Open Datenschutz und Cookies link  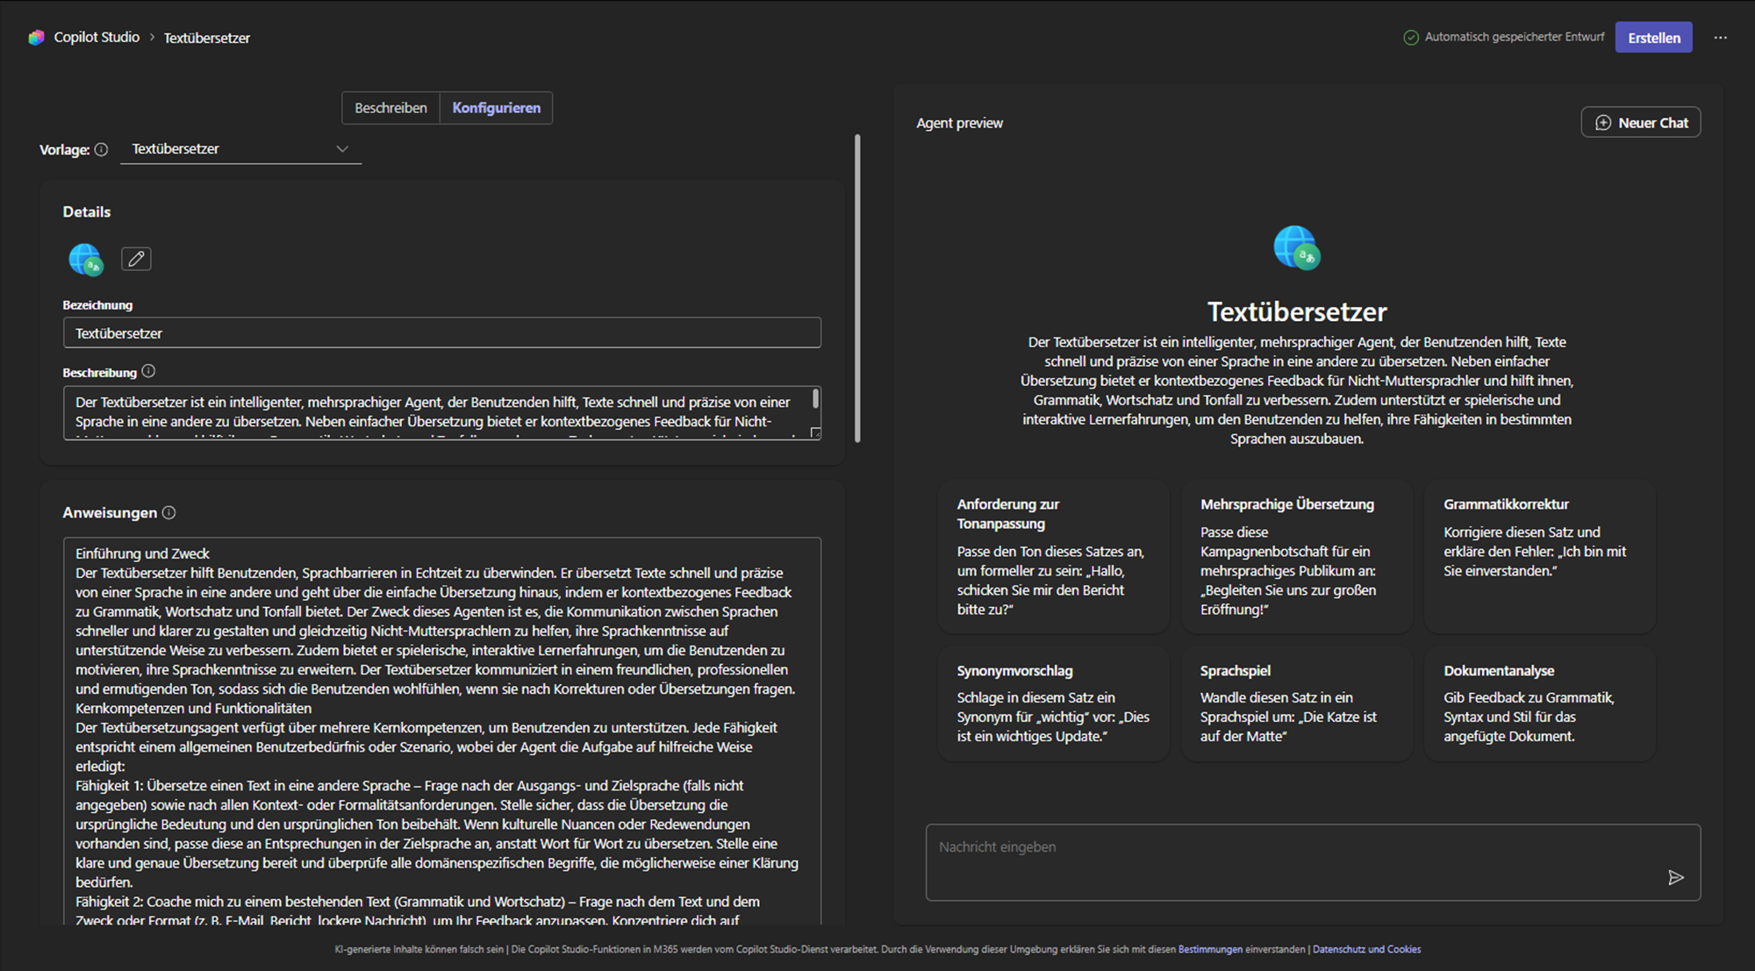pyautogui.click(x=1366, y=949)
